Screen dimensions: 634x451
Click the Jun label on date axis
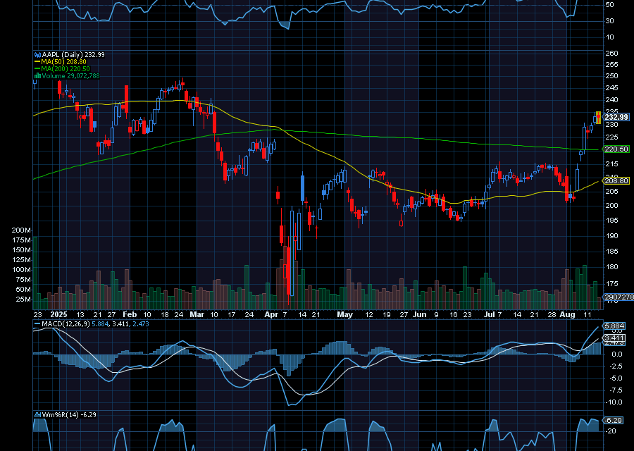tap(420, 314)
